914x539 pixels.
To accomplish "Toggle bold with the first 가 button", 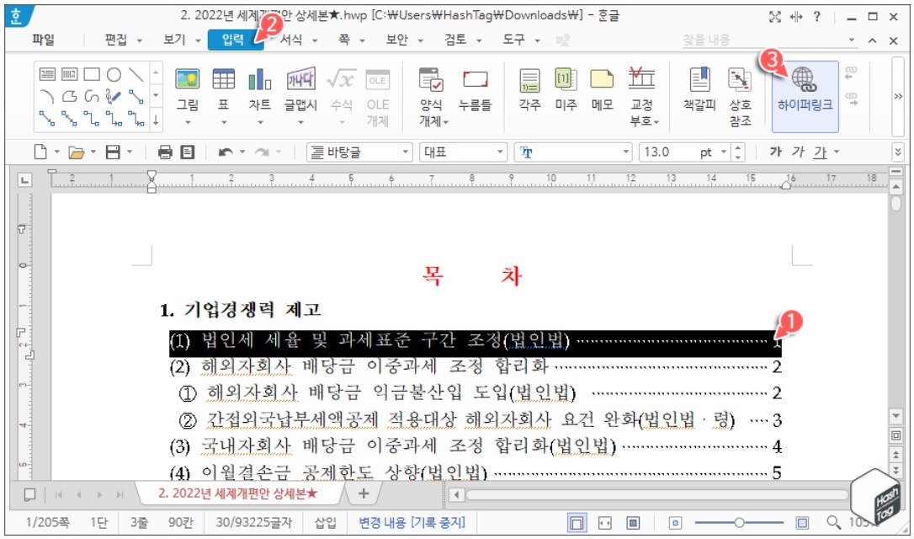I will [775, 152].
